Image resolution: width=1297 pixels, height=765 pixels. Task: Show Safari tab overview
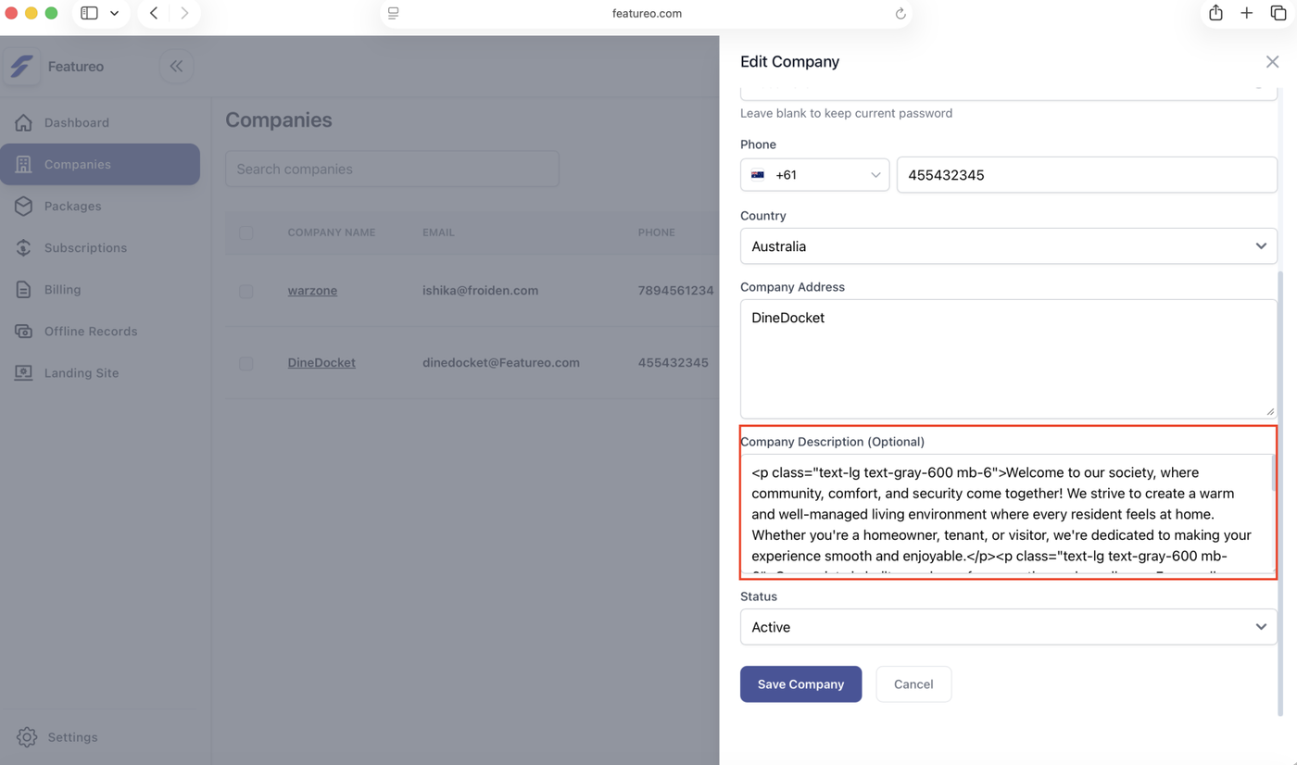pyautogui.click(x=1278, y=13)
